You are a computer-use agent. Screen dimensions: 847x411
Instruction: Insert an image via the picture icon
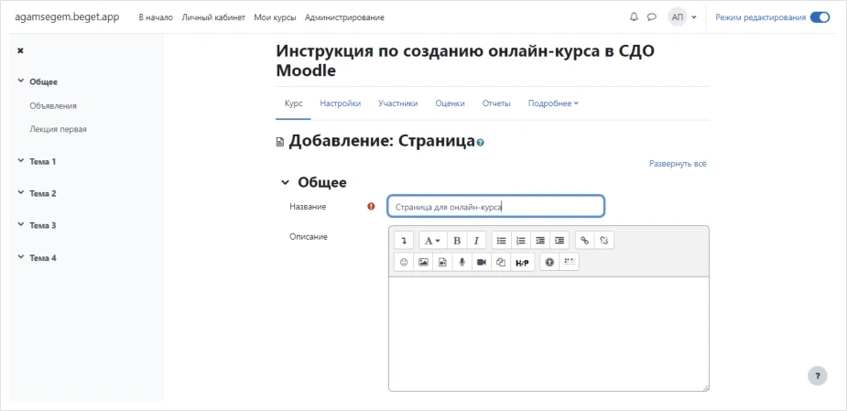pyautogui.click(x=423, y=262)
